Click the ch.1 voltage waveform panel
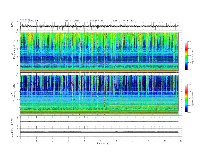The width and height of the screenshot is (204, 158). pyautogui.click(x=101, y=26)
